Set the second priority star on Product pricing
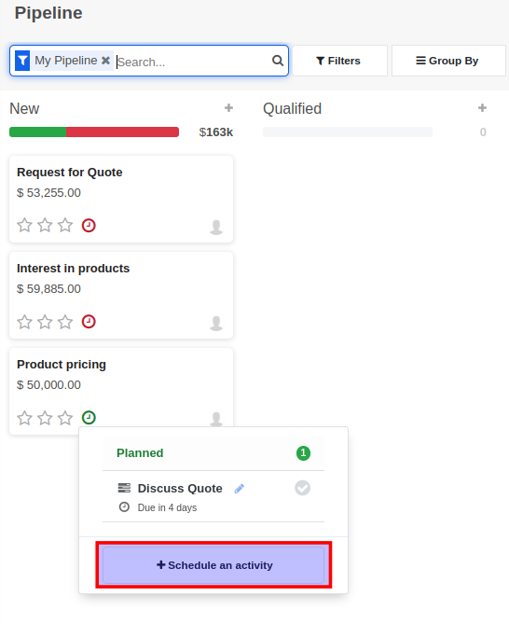This screenshot has height=624, width=509. (x=45, y=418)
